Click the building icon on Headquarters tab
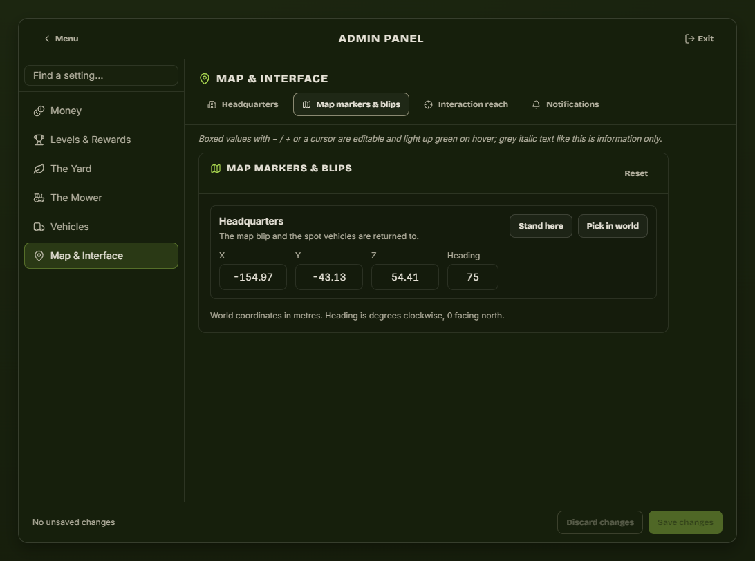755x561 pixels. (212, 104)
